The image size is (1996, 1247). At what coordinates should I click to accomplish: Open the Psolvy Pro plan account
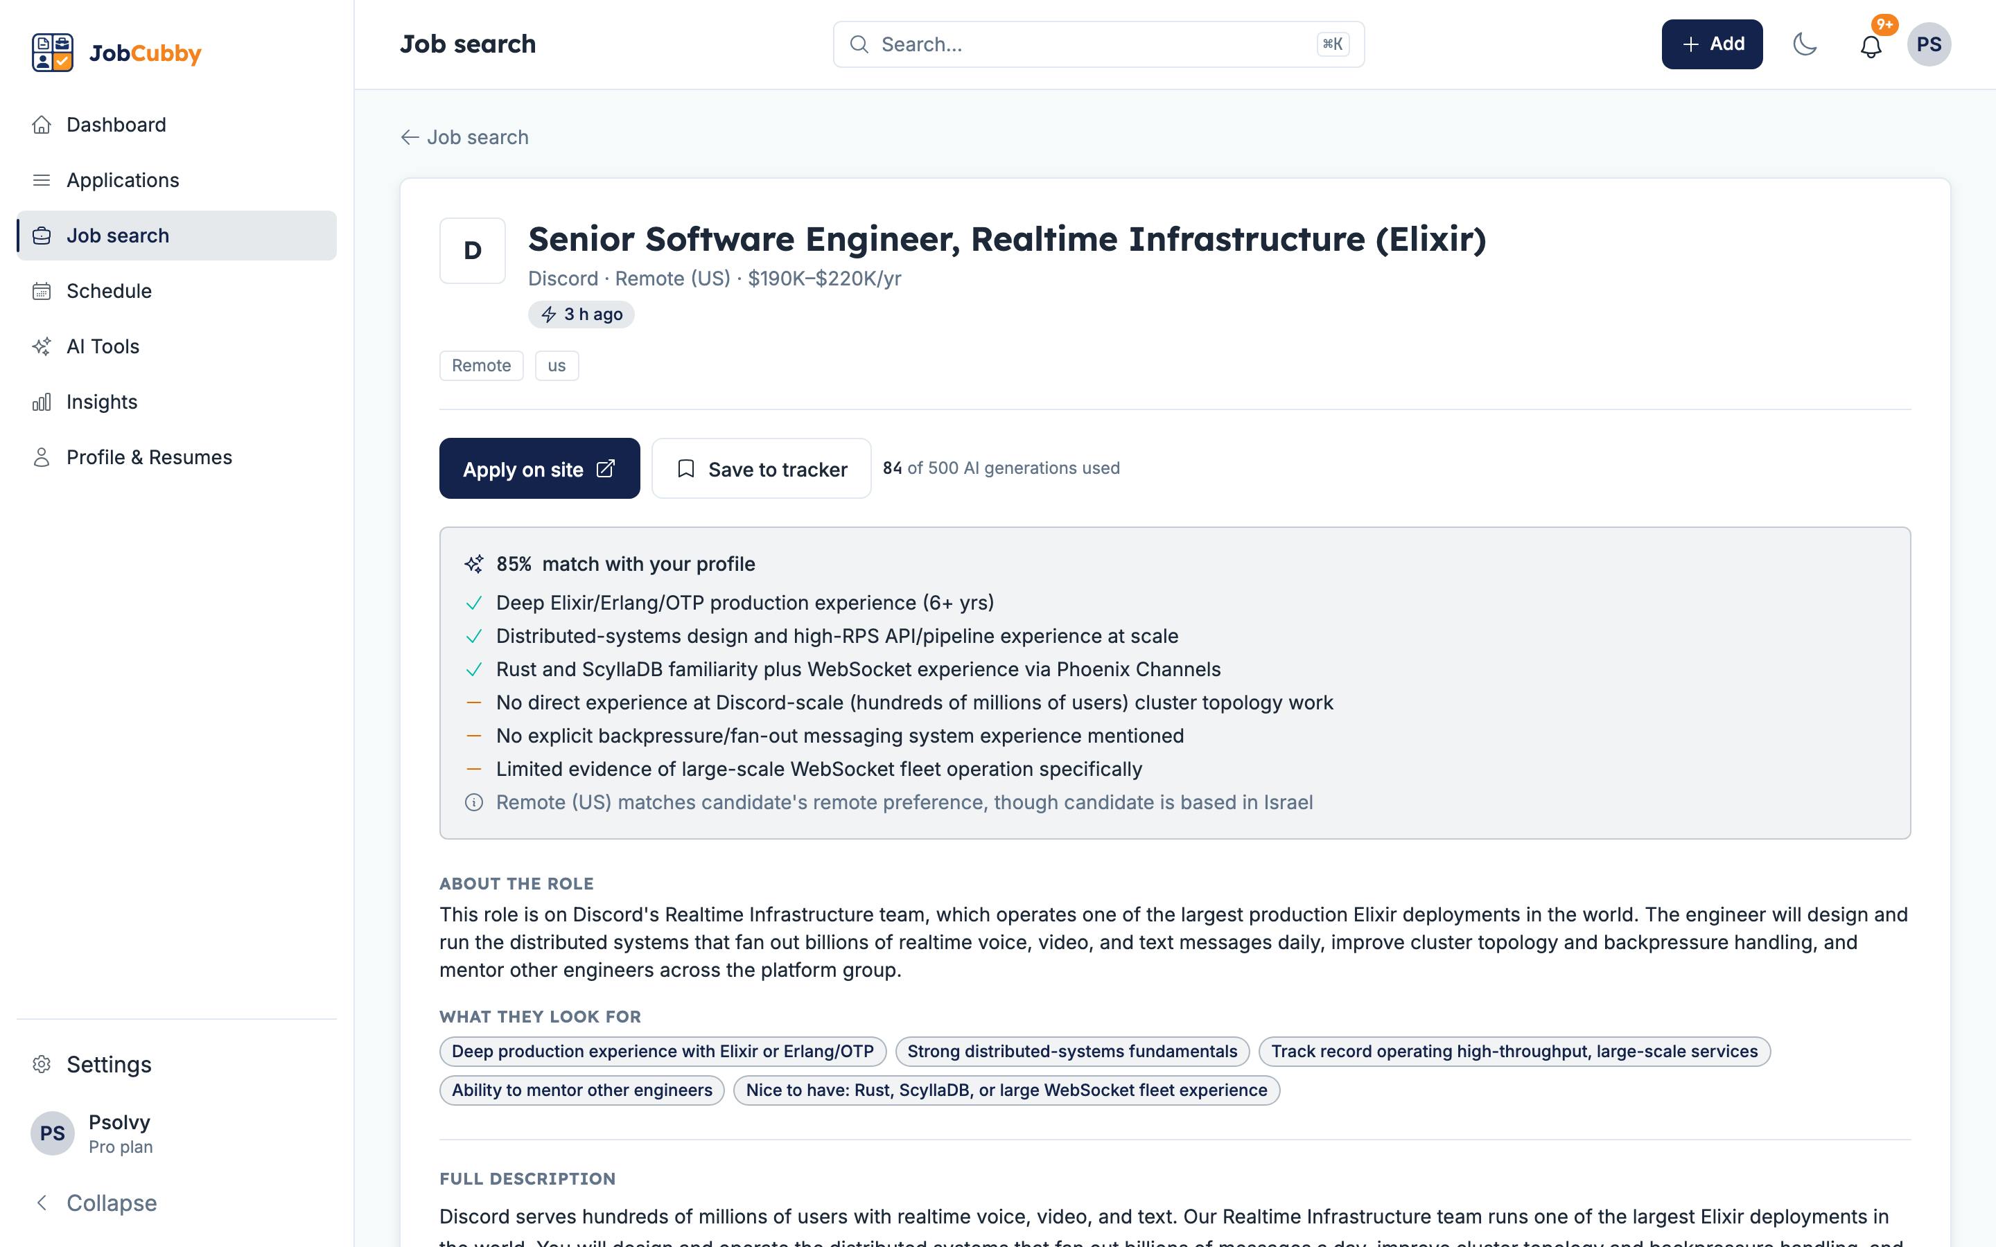coord(177,1133)
